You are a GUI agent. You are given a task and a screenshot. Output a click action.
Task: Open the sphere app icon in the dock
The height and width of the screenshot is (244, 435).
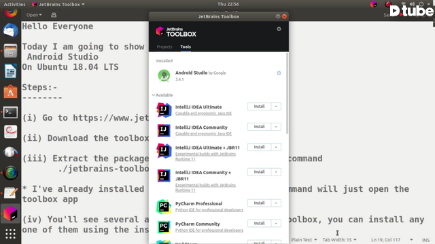click(x=11, y=152)
